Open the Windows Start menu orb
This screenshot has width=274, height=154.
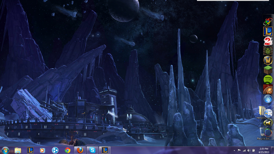coord(5,150)
